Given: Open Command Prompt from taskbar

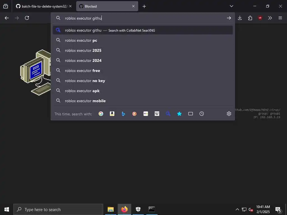Looking at the screenshot, I should (152, 209).
